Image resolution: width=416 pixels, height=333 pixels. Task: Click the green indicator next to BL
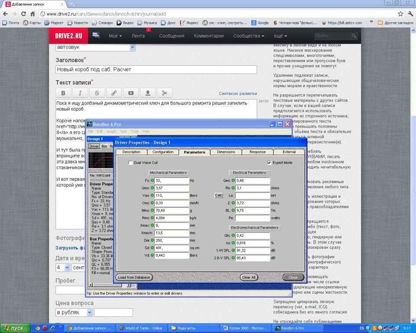233,210
